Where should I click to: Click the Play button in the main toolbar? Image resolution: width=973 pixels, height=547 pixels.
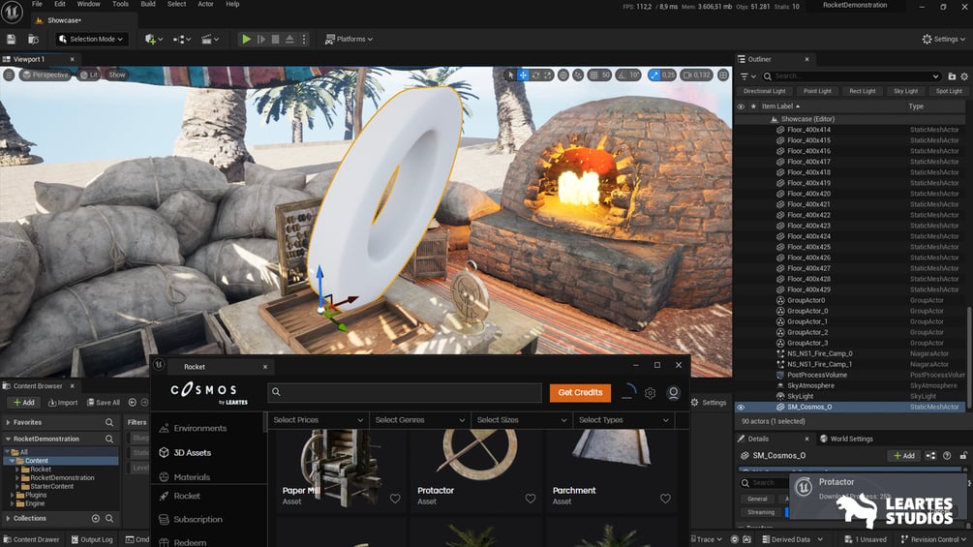coord(246,39)
